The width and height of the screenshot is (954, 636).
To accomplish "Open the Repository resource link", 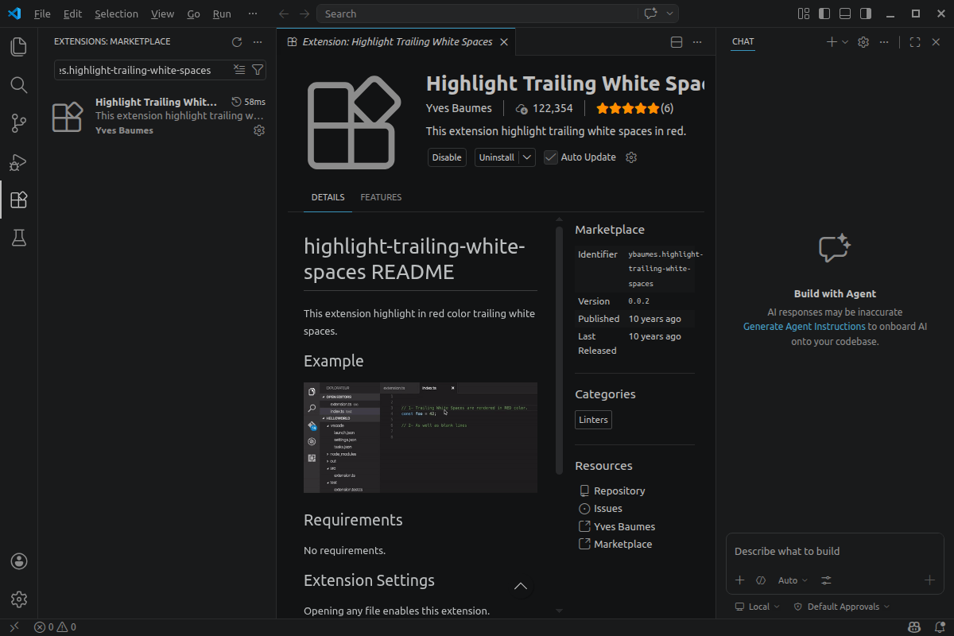I will 619,491.
